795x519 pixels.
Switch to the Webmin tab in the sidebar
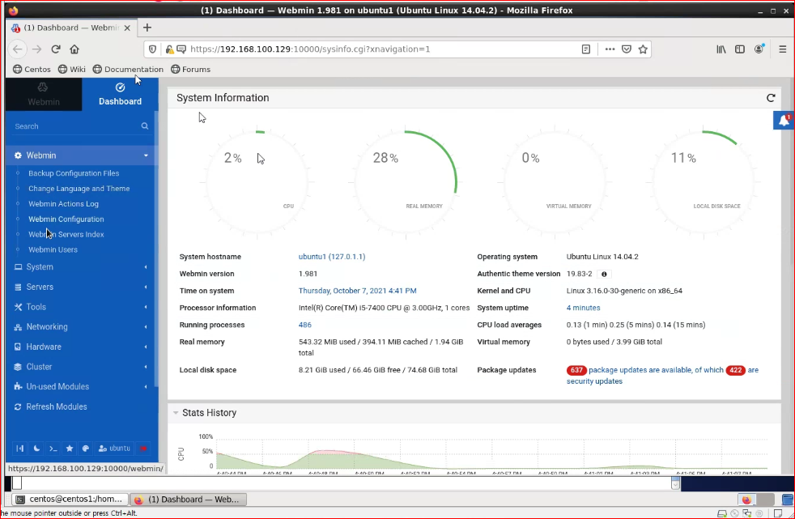[44, 94]
